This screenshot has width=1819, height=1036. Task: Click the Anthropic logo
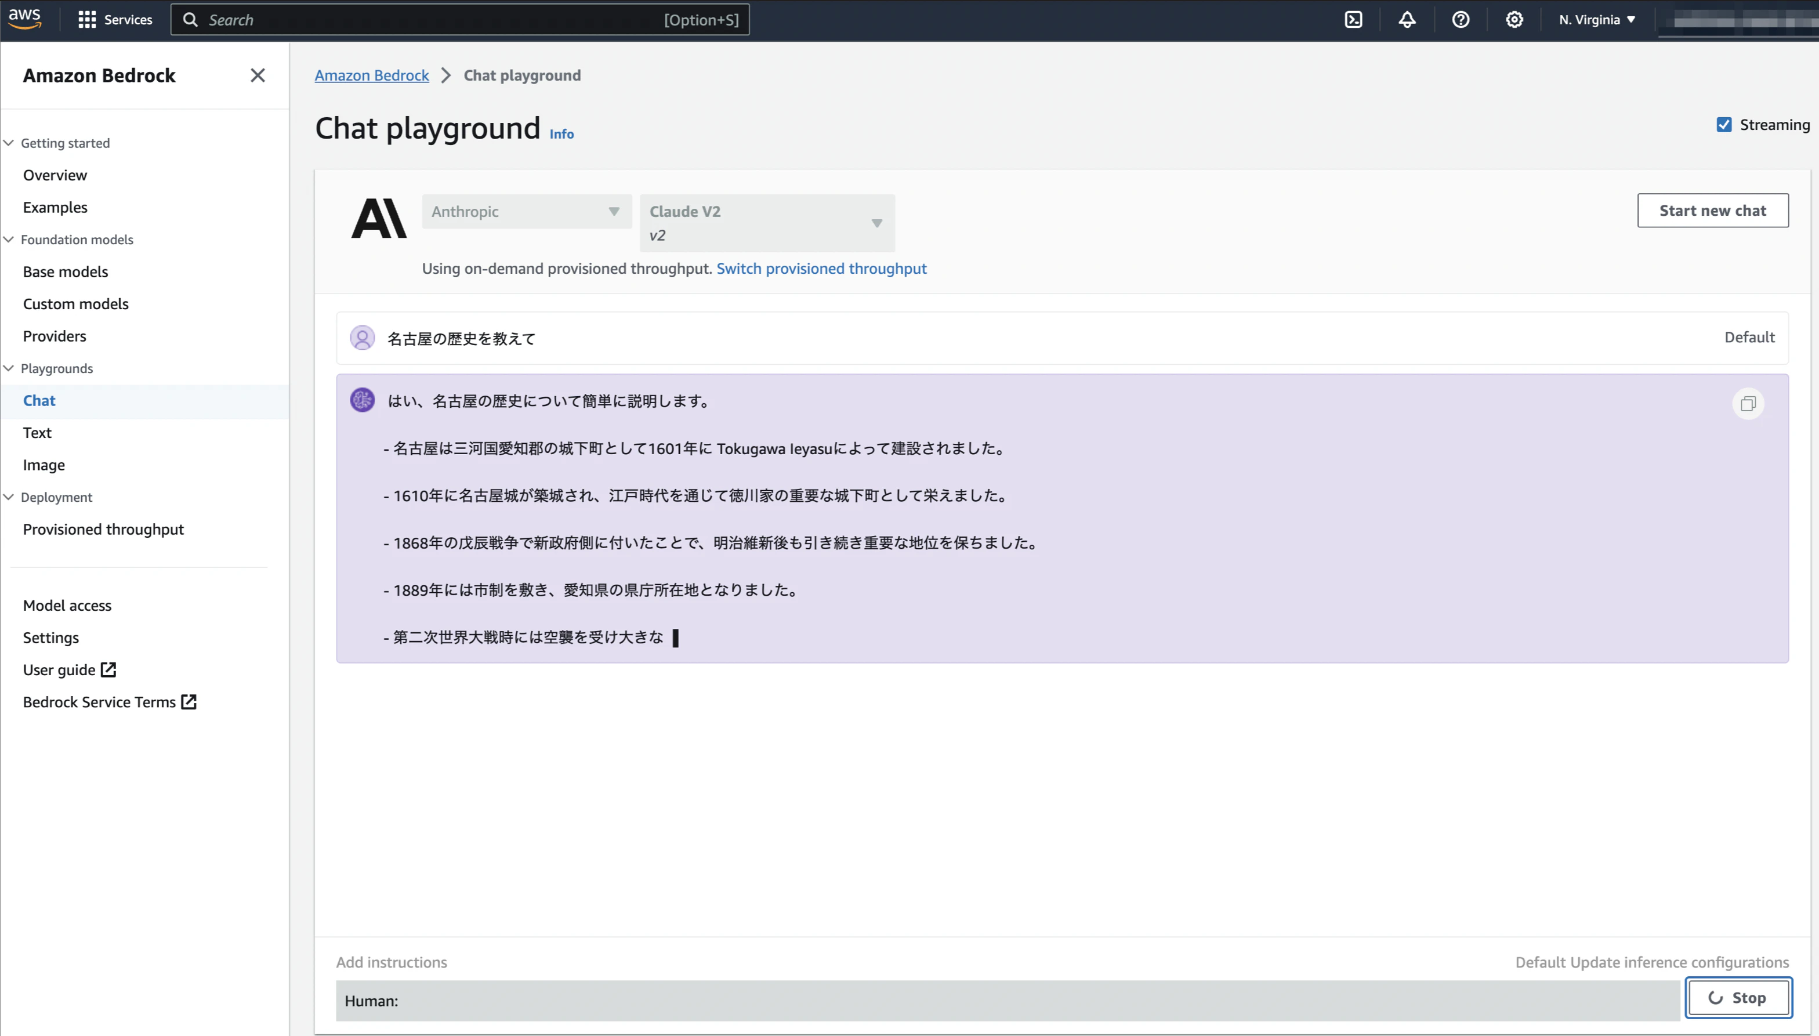pos(379,218)
